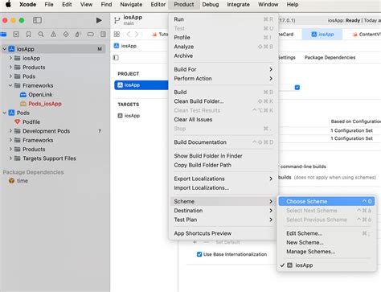Open Build For submenu

tap(223, 69)
